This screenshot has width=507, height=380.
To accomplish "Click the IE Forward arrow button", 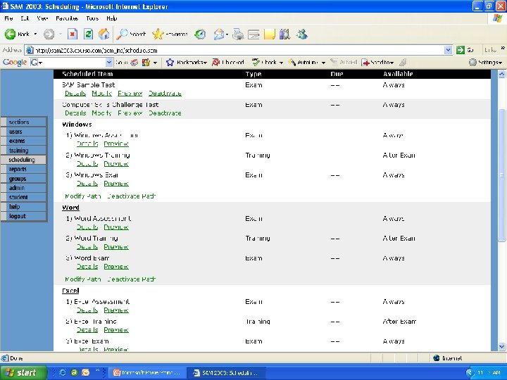I will point(49,34).
